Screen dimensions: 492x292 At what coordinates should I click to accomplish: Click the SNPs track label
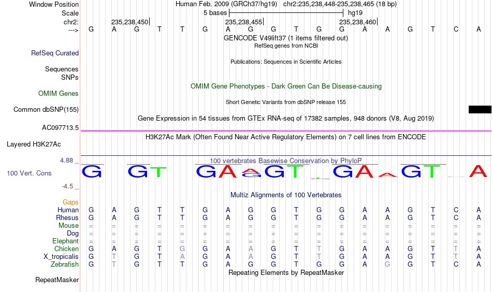coord(70,78)
